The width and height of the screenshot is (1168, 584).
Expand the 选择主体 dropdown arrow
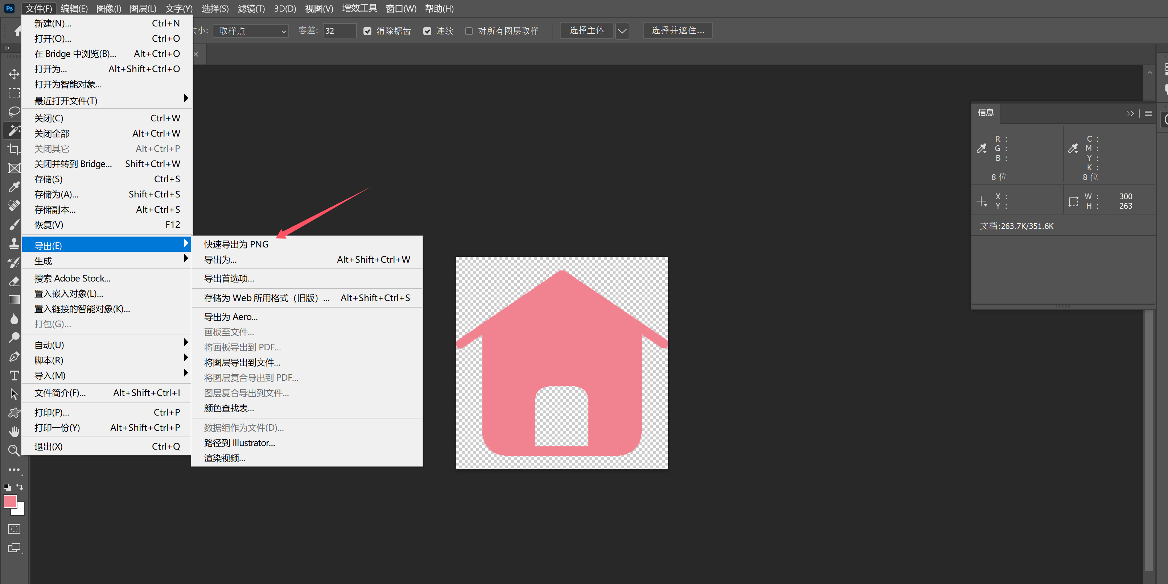coord(622,31)
